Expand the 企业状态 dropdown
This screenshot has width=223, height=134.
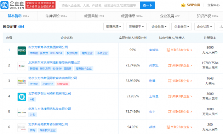coord(204,27)
